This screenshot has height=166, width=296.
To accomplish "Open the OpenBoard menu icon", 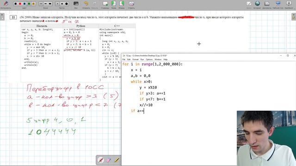I will (289, 4).
